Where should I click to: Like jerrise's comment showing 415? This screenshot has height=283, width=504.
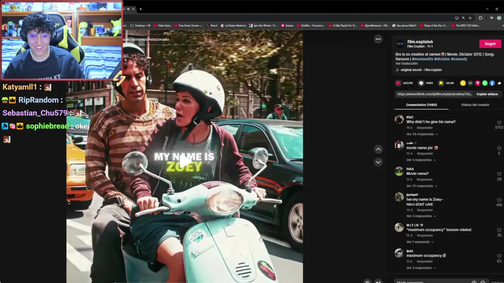(x=499, y=200)
